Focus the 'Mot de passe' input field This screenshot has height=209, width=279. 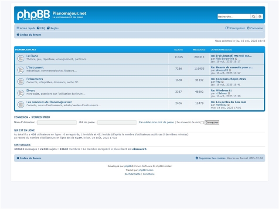116,122
